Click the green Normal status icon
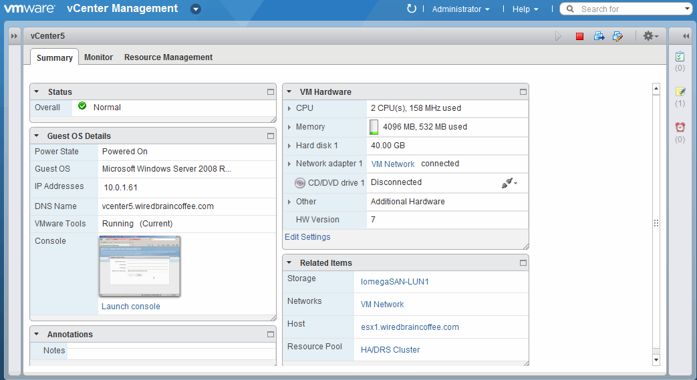This screenshot has height=380, width=697. [x=82, y=106]
